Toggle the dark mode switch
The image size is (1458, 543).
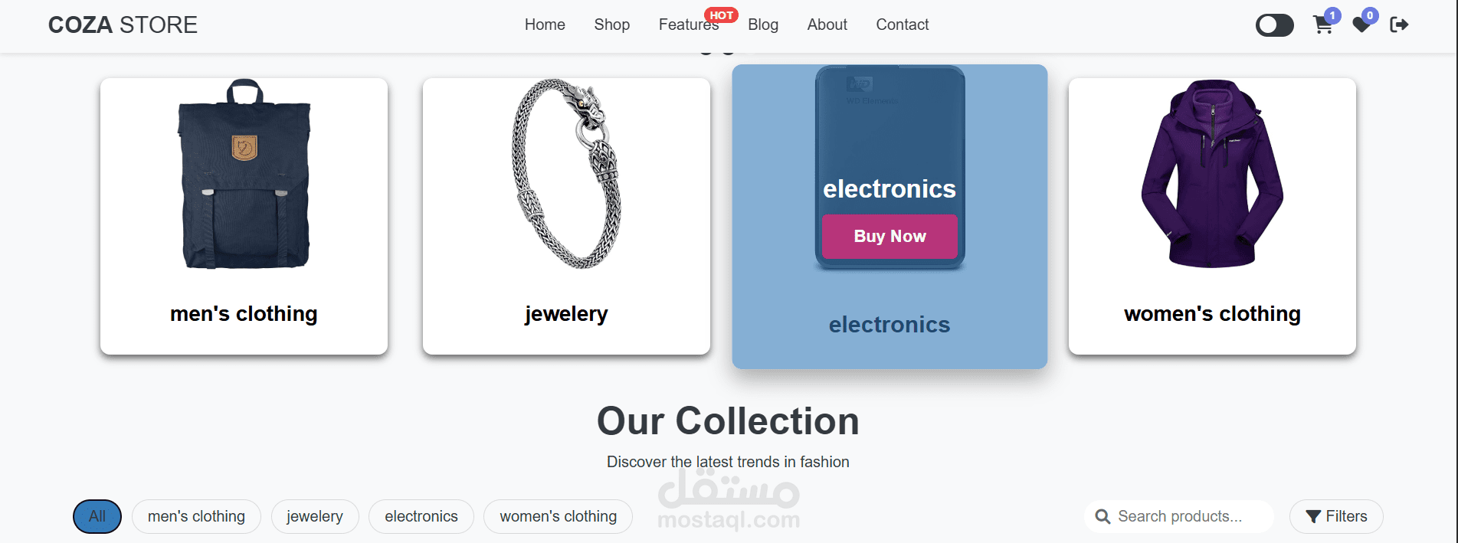[1275, 25]
